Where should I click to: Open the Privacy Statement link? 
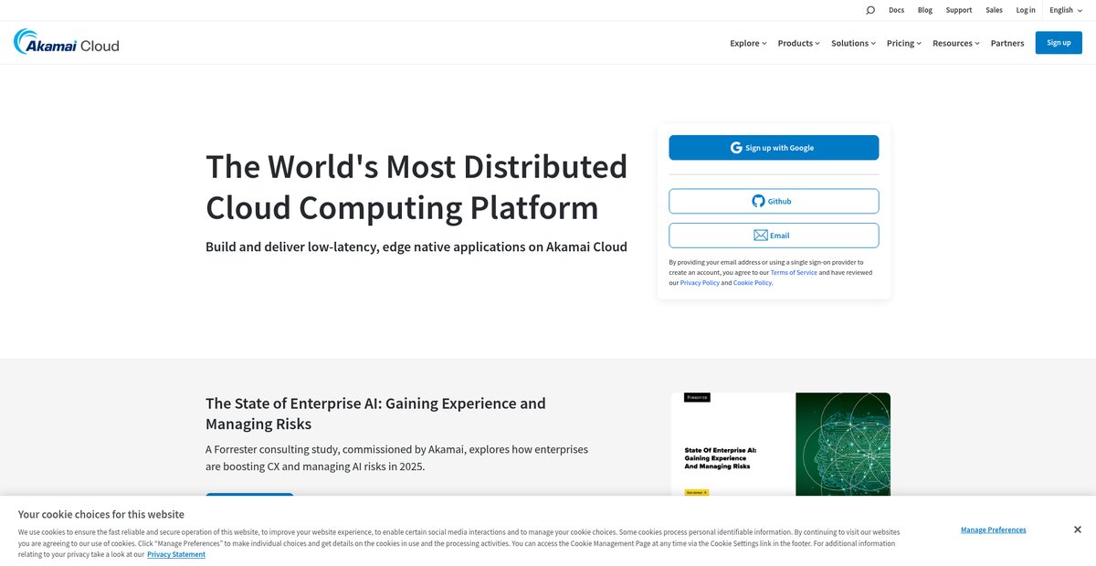click(x=176, y=554)
